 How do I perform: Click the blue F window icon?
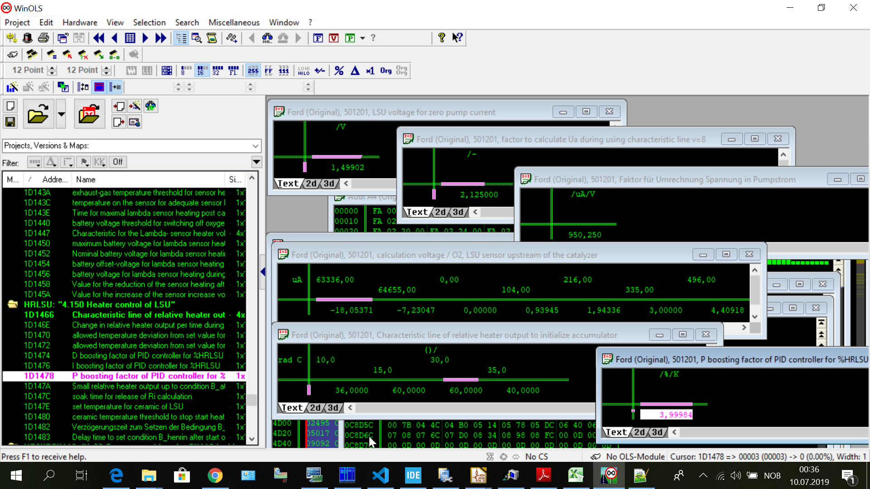318,38
